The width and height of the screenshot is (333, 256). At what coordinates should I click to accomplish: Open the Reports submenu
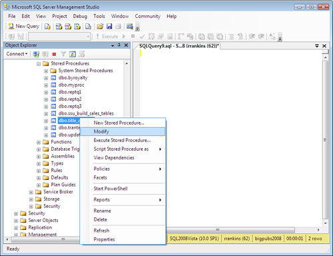click(123, 200)
